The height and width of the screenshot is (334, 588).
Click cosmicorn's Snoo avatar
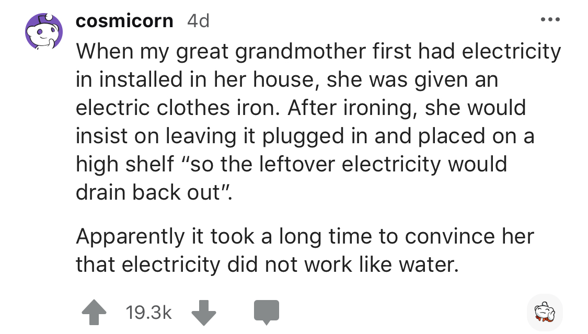click(44, 31)
